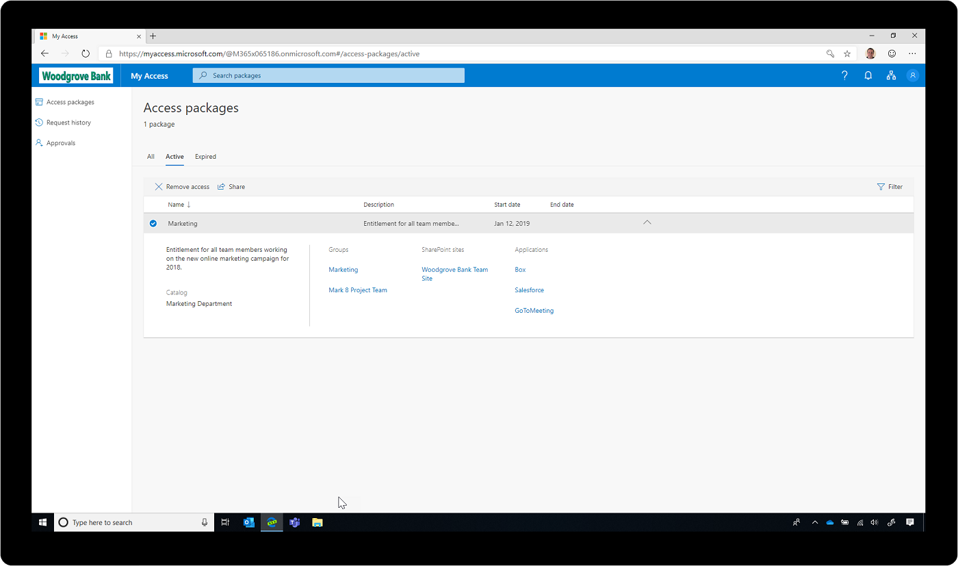958x566 pixels.
Task: Open the Salesforce application link
Action: pyautogui.click(x=529, y=290)
